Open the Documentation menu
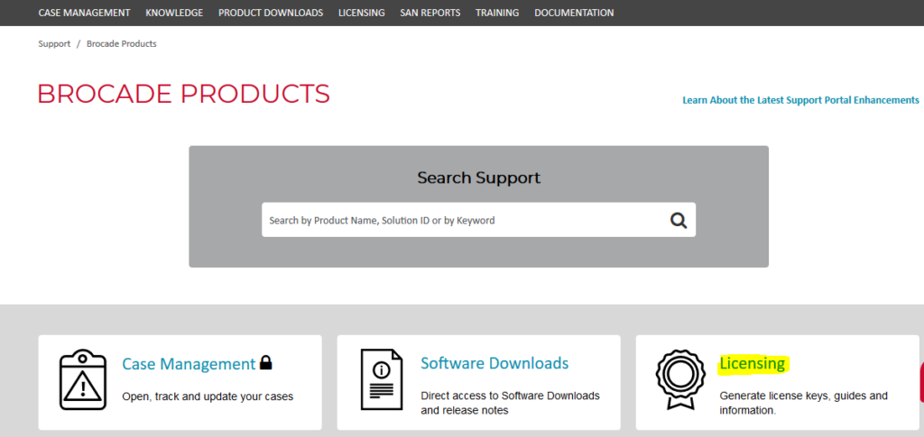Screen dimensions: 924x437 [574, 13]
